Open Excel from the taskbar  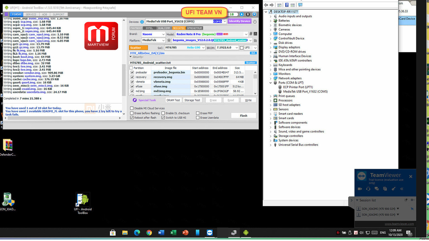coord(173,233)
